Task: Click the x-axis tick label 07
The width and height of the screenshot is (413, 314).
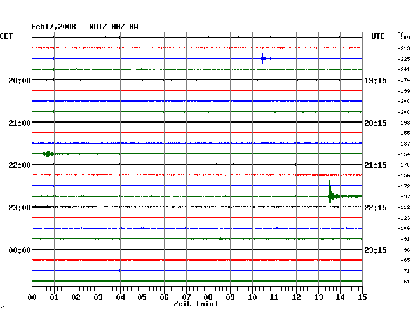Action: pos(186,297)
